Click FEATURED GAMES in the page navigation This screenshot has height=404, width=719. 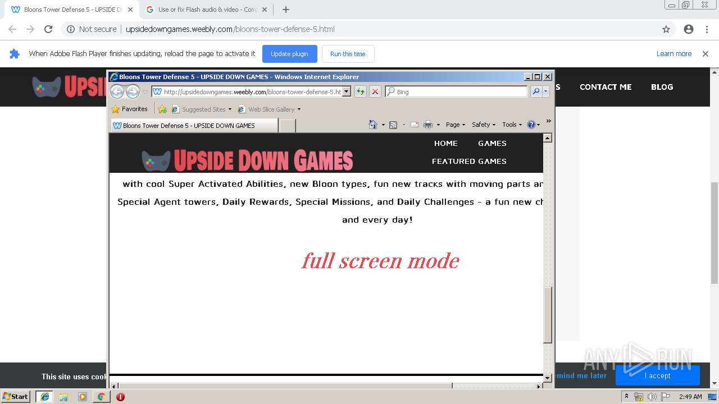pyautogui.click(x=469, y=161)
